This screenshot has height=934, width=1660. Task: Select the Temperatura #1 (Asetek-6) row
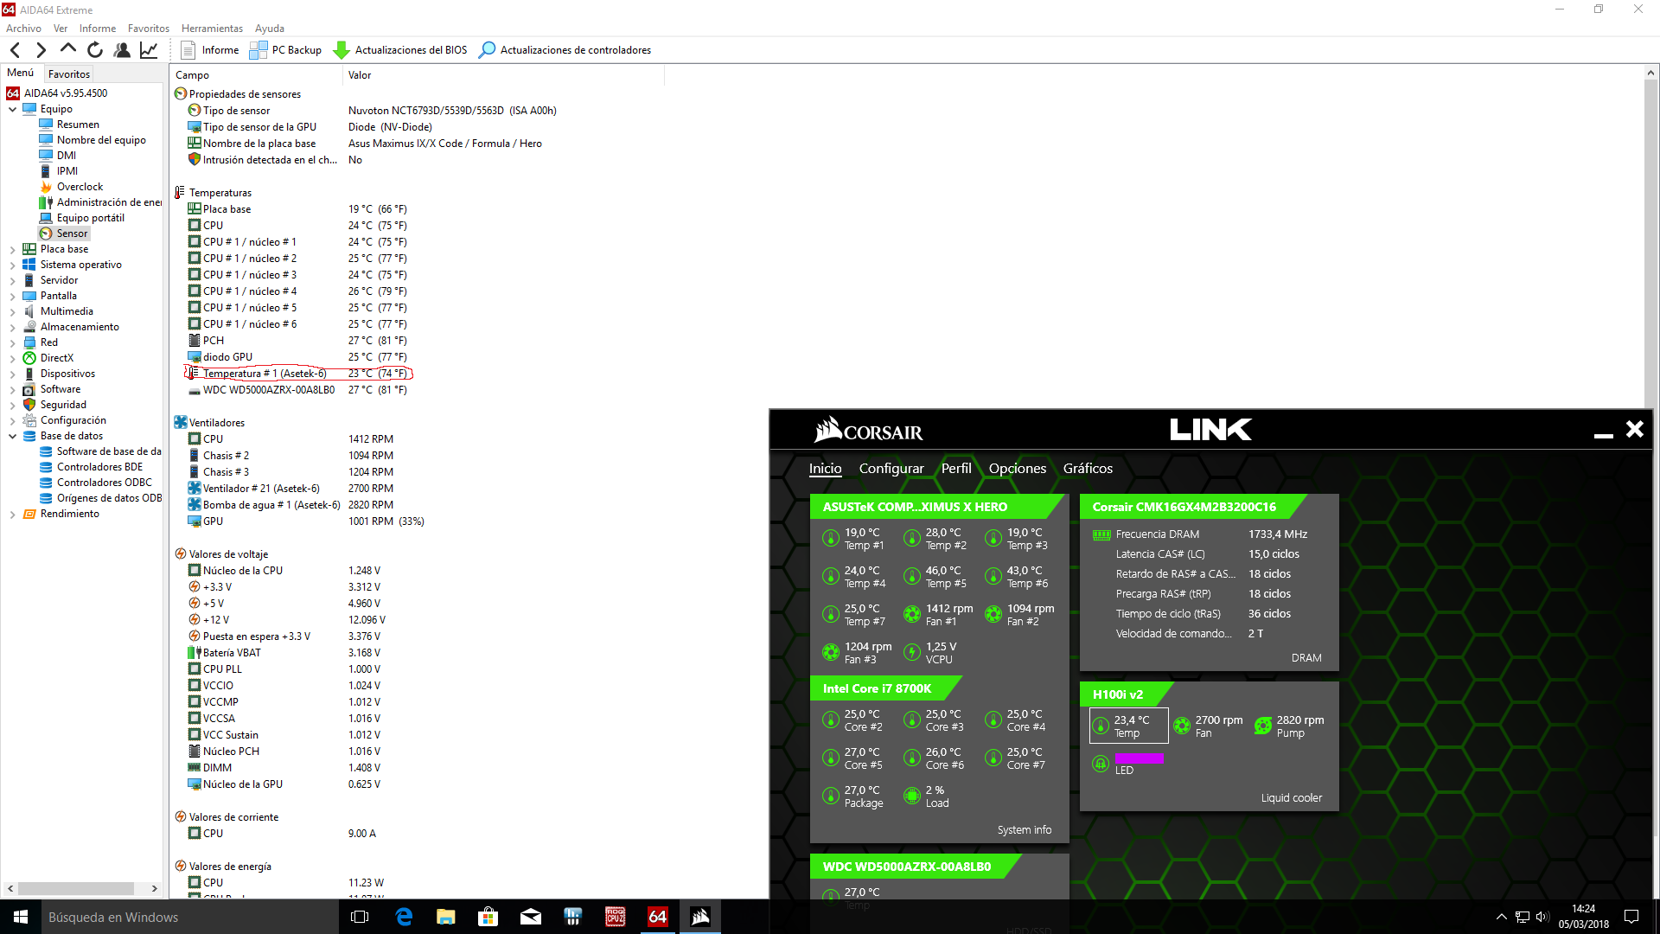pyautogui.click(x=298, y=374)
